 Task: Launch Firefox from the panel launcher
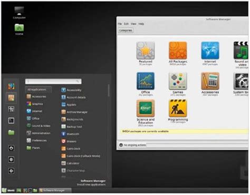(x=25, y=190)
